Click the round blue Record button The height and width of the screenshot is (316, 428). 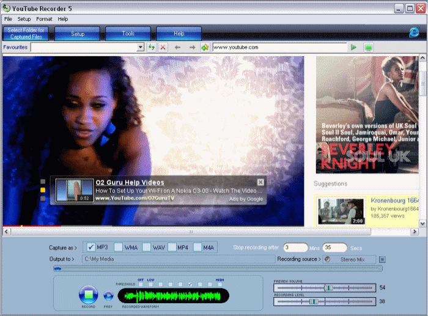pos(88,295)
